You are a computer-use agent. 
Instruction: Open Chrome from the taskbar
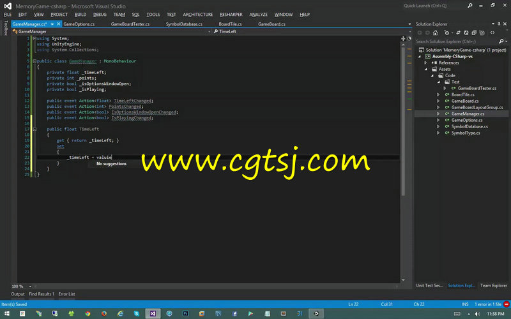[88, 313]
